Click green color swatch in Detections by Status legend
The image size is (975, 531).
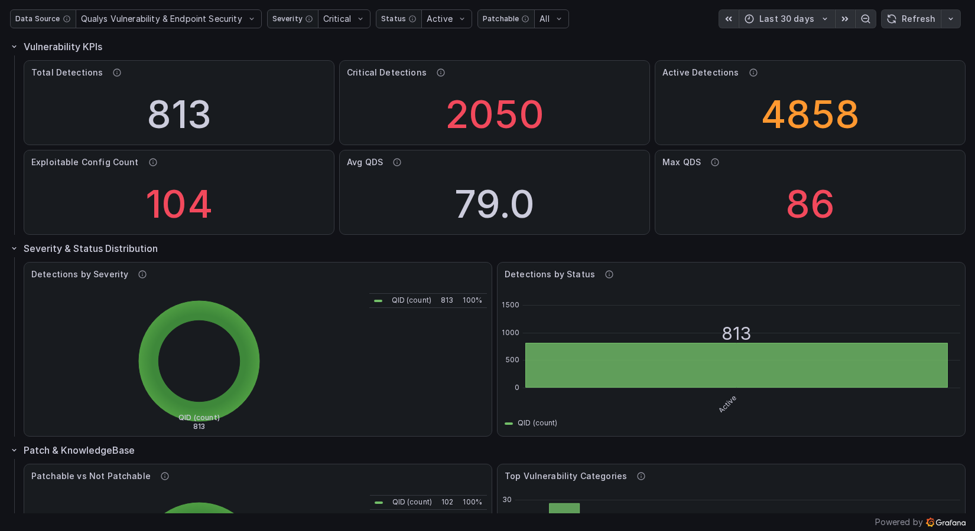pyautogui.click(x=509, y=424)
